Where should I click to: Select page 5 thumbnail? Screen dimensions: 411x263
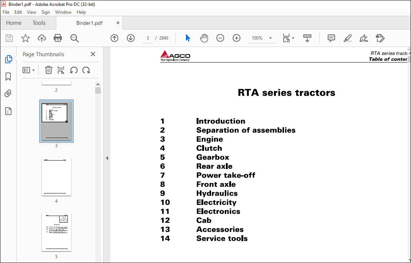[x=56, y=232]
